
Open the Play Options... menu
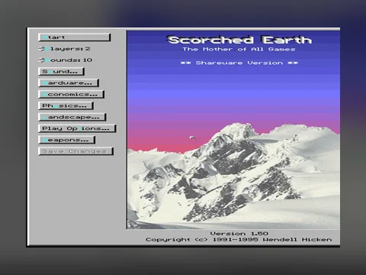click(x=77, y=128)
